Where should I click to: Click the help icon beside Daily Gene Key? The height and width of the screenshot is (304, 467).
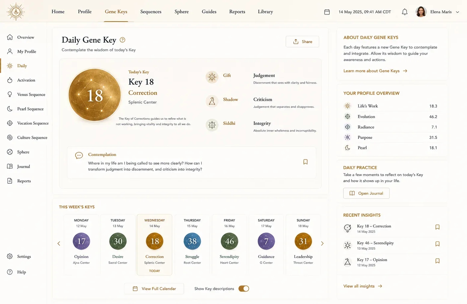click(x=122, y=40)
